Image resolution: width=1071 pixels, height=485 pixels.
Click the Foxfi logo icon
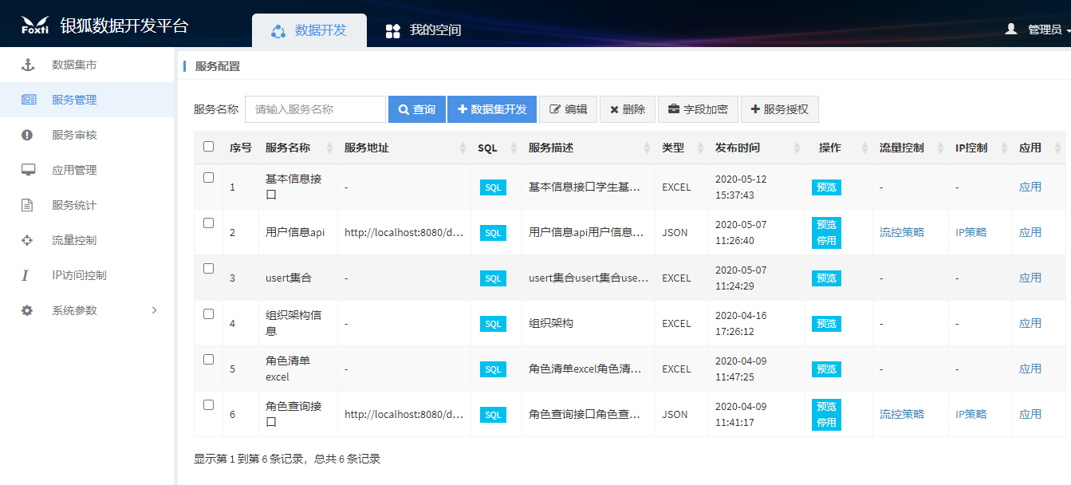pos(35,26)
